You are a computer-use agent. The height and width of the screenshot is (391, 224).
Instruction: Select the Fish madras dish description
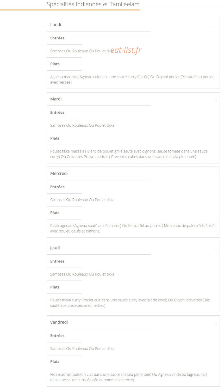pyautogui.click(x=129, y=377)
